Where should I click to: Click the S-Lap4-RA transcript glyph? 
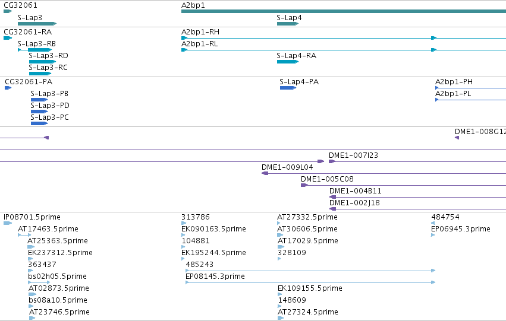tap(288, 62)
